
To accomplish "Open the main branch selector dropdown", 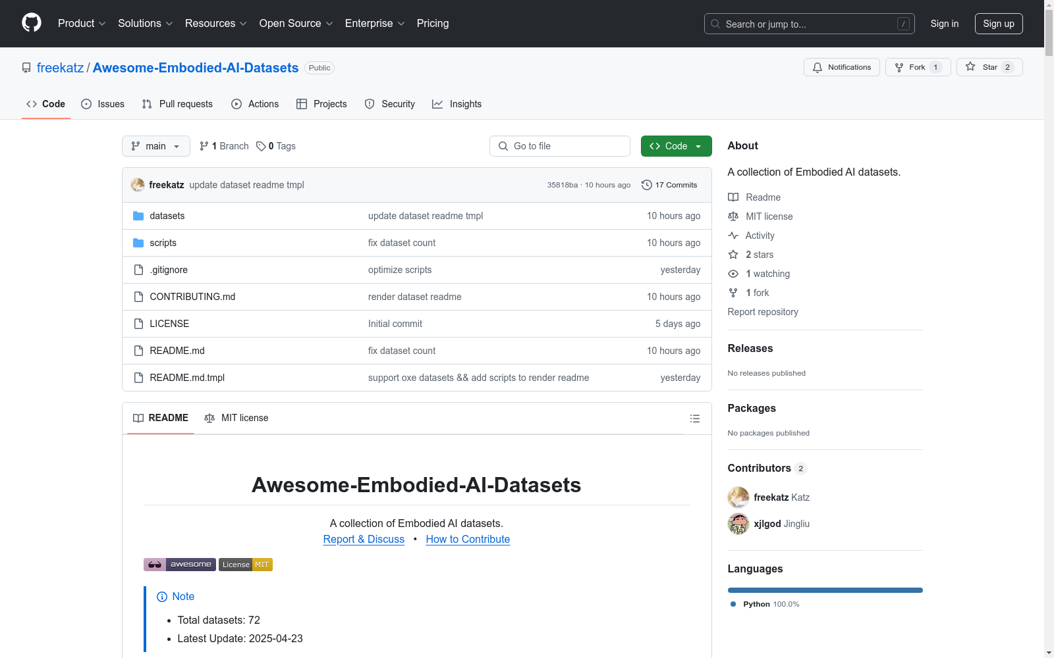I will point(156,146).
